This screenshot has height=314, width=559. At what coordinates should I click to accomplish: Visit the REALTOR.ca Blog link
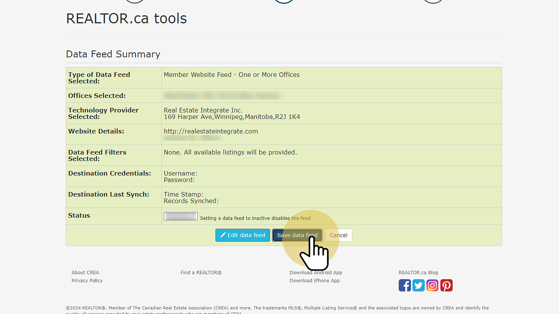tap(418, 273)
